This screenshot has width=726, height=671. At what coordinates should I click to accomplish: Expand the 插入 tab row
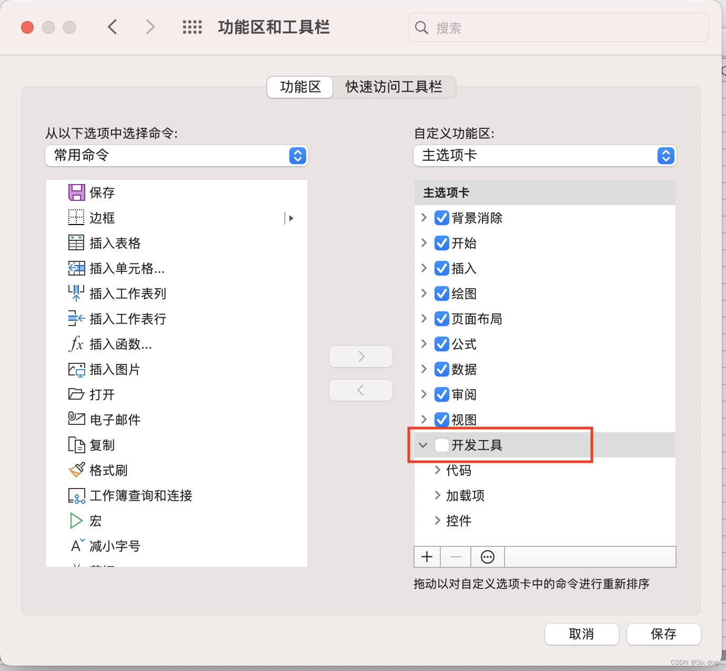click(424, 268)
